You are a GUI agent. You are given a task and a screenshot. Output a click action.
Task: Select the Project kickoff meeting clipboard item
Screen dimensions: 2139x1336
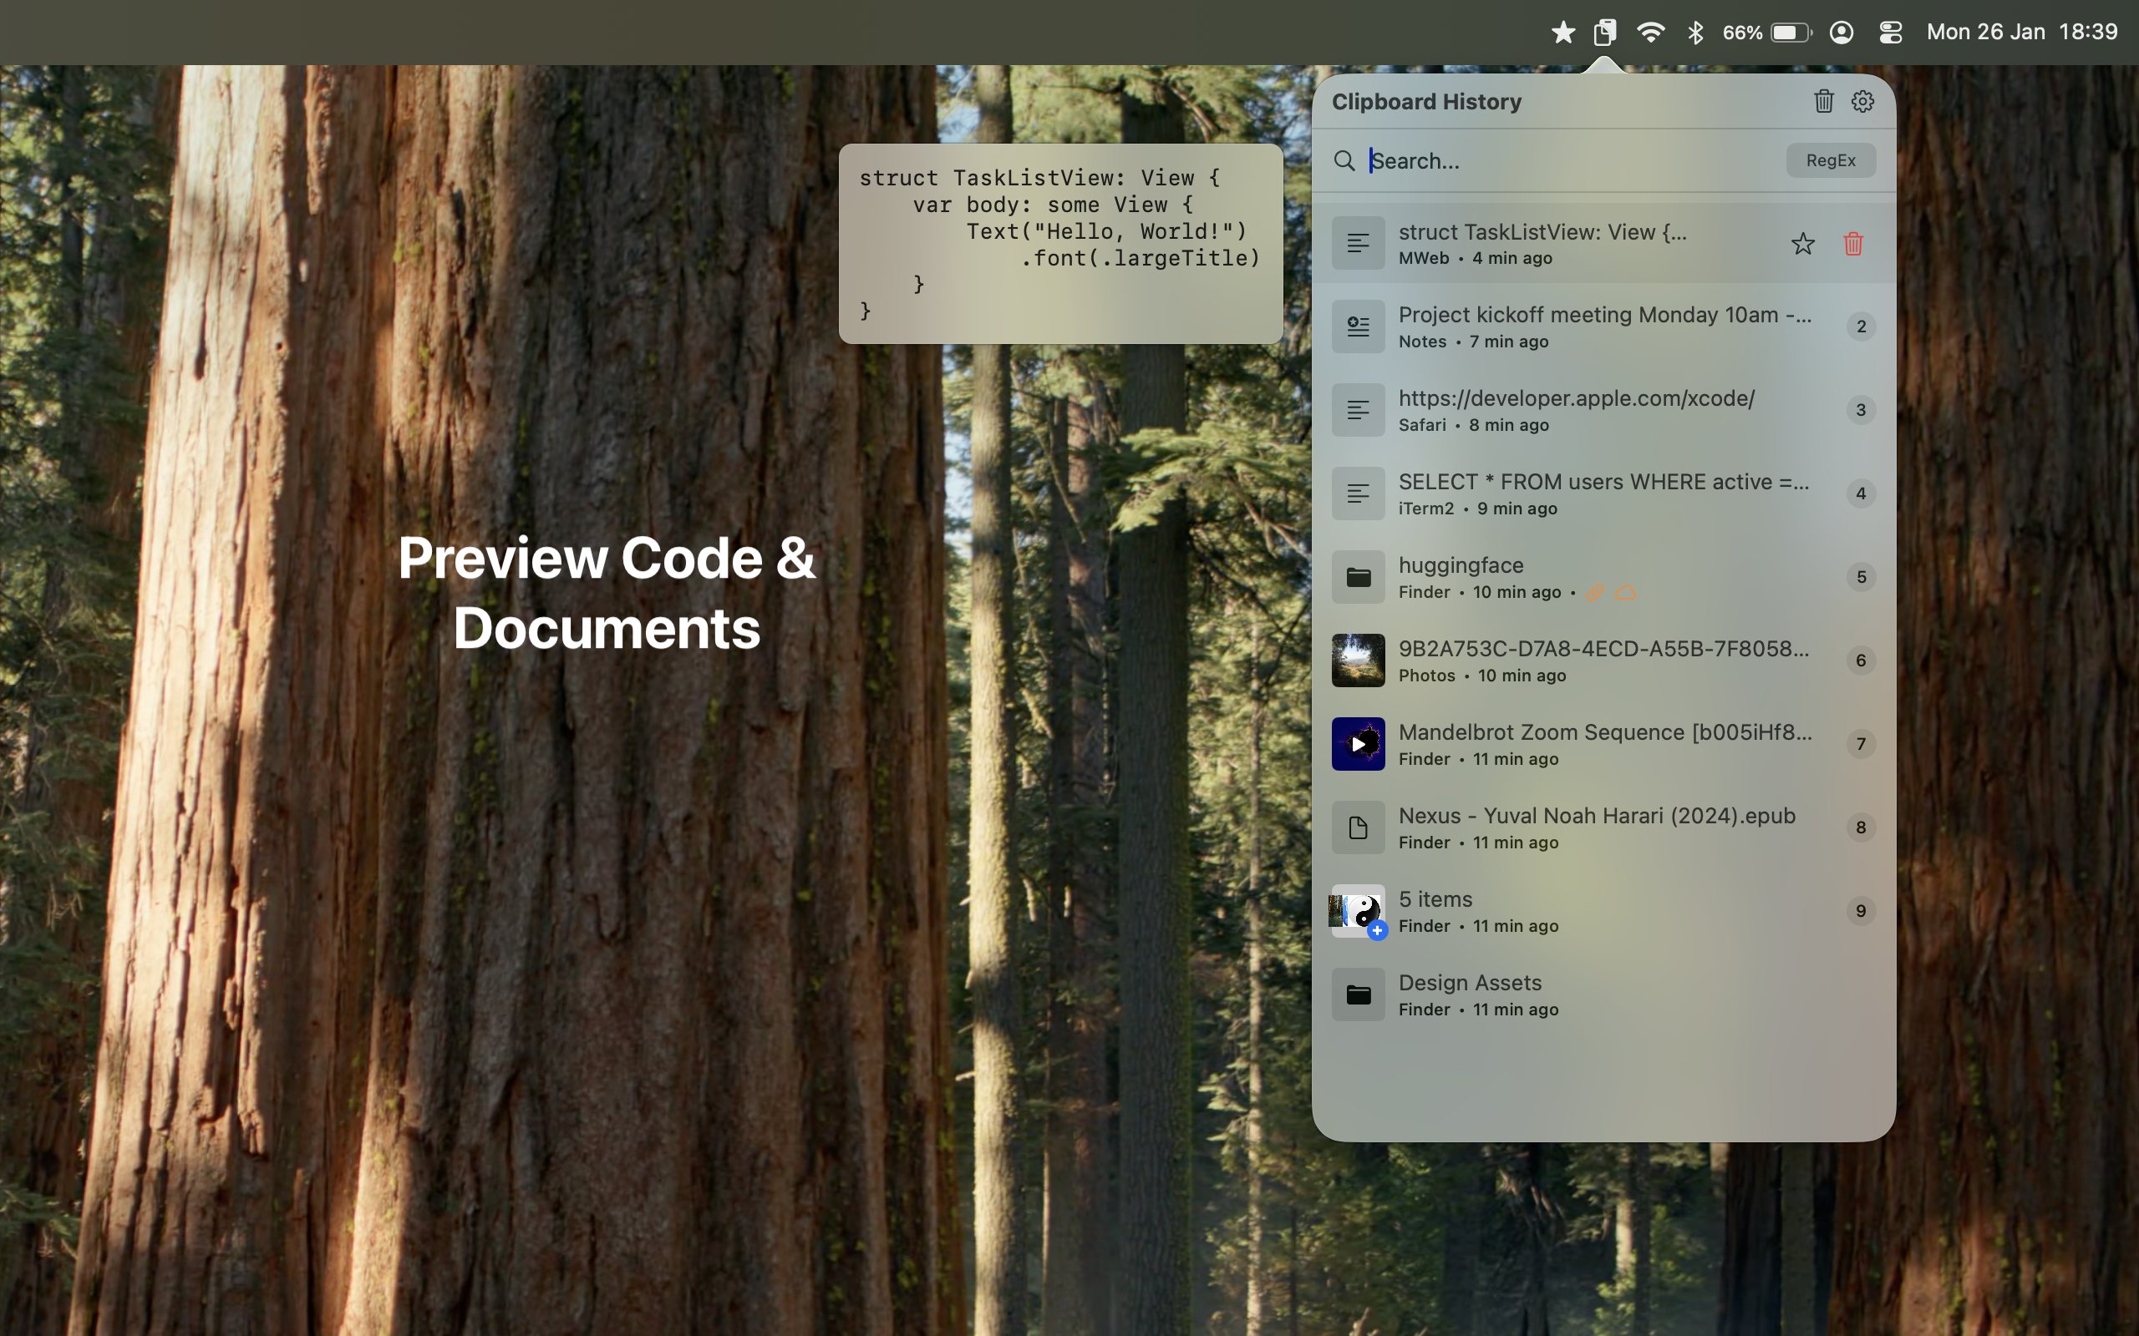pos(1591,326)
